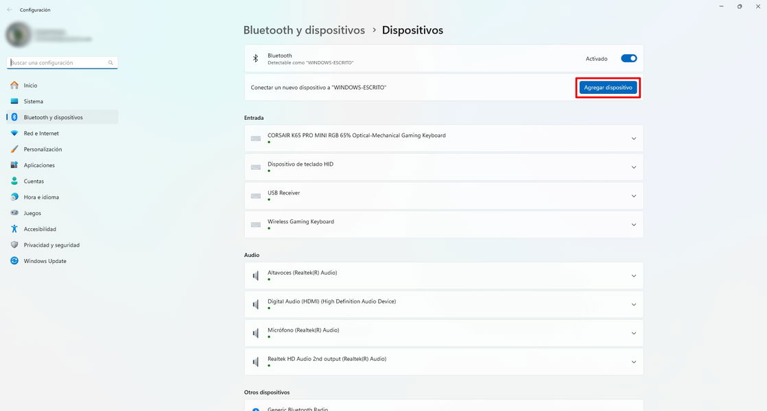Image resolution: width=767 pixels, height=411 pixels.
Task: Go to Cuentas in the sidebar
Action: pos(34,182)
